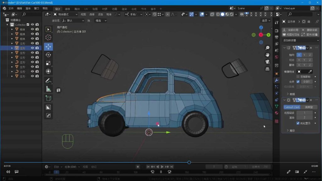Viewport: 322px width, 181px height.
Task: Select the Scale tool in the toolbar
Action: tap(48, 63)
